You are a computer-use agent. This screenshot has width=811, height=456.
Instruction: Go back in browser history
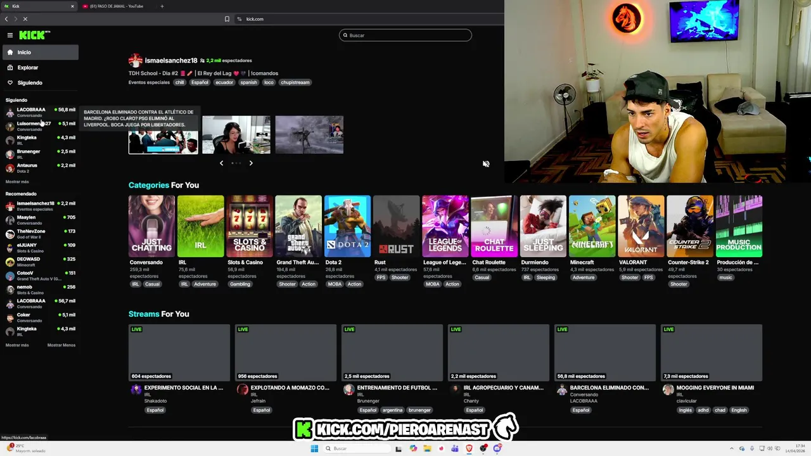(6, 19)
